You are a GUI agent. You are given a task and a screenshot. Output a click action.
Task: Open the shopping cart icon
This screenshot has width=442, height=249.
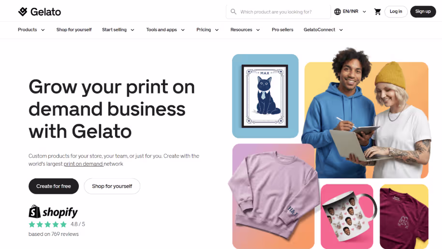pyautogui.click(x=378, y=12)
